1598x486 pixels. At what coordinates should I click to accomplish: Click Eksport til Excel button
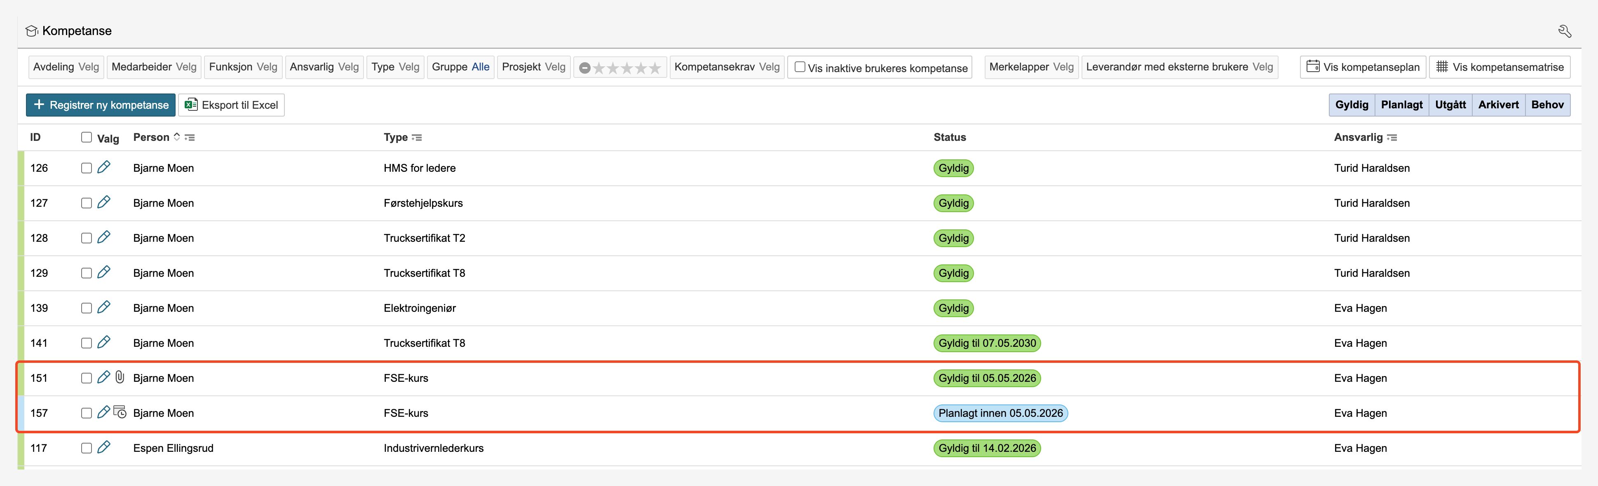(231, 105)
